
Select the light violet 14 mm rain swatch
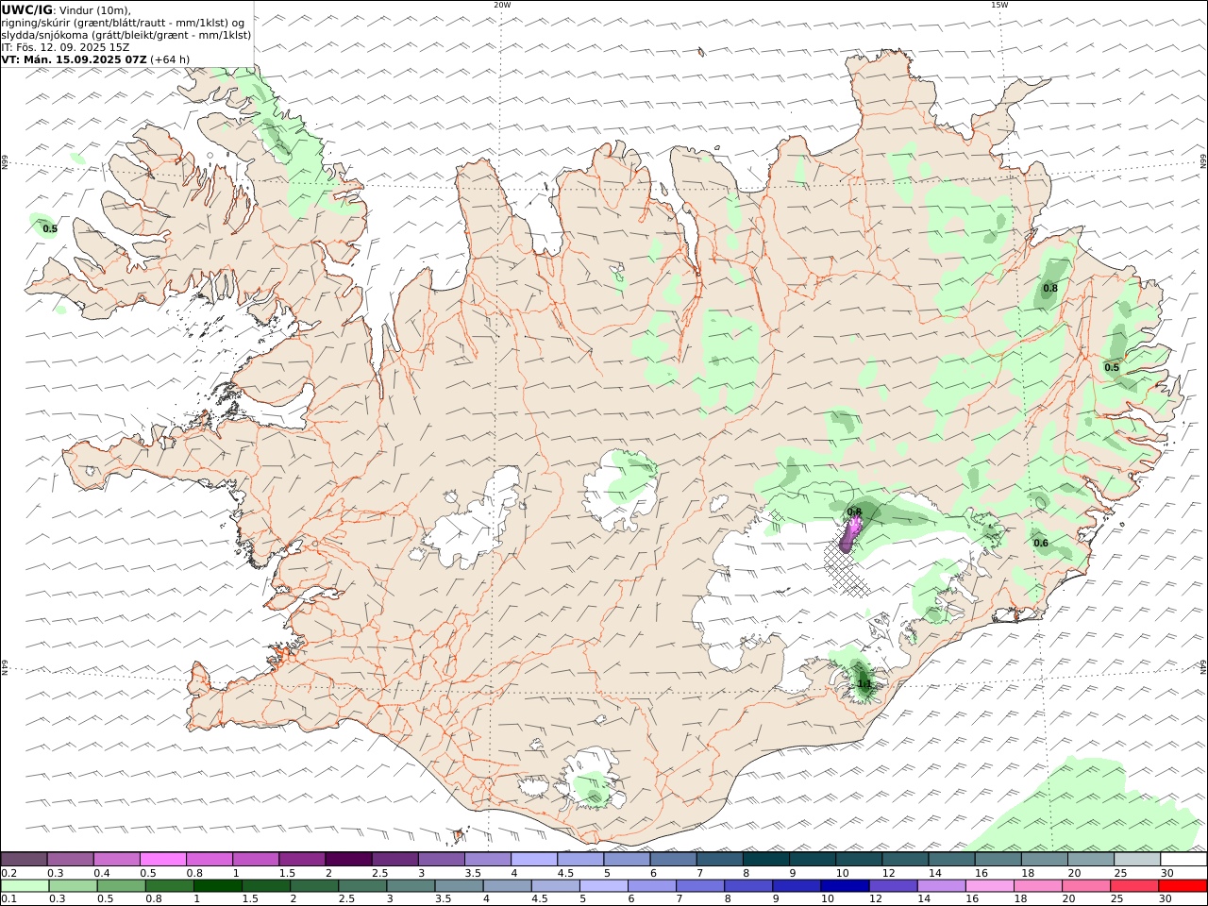point(942,885)
